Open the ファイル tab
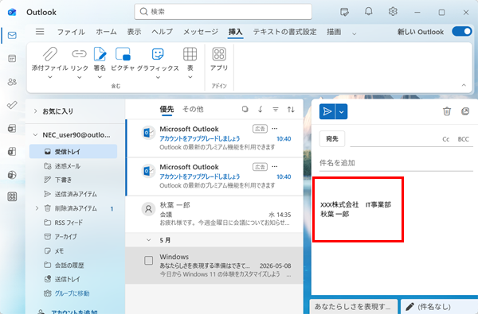This screenshot has width=478, height=314. tap(71, 32)
